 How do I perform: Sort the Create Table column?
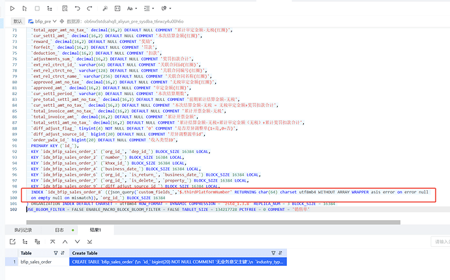(x=280, y=253)
